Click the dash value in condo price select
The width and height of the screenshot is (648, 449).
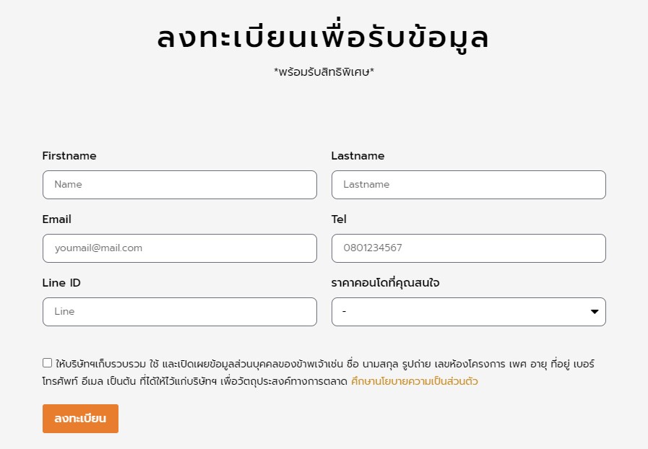click(x=345, y=311)
